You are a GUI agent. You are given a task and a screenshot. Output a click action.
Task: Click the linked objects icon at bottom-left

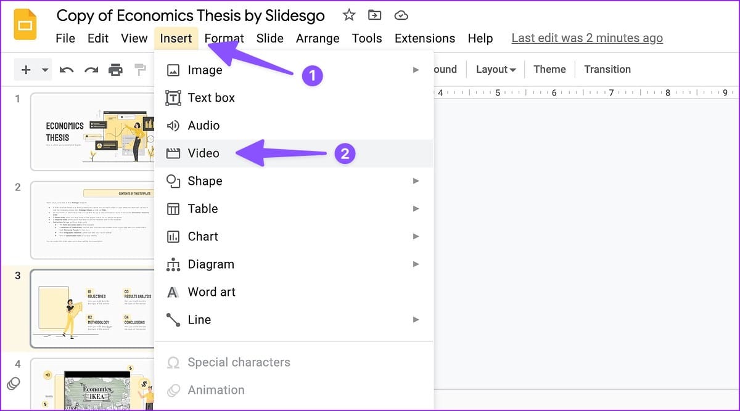pyautogui.click(x=14, y=384)
